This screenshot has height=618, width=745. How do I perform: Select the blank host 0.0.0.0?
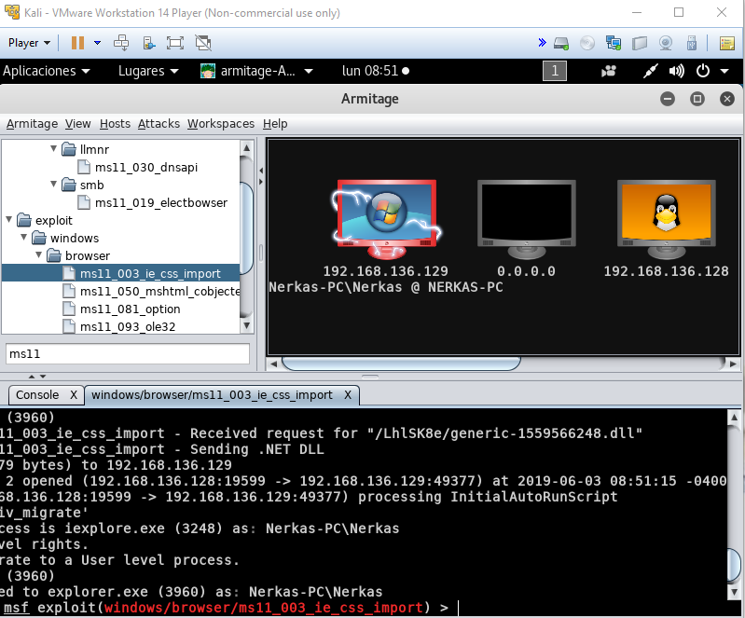tap(527, 220)
